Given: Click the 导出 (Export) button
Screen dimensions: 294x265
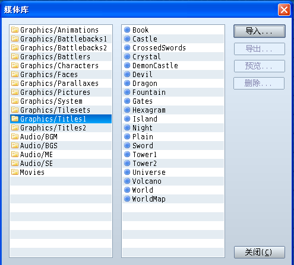Looking at the screenshot, I should click(260, 49).
